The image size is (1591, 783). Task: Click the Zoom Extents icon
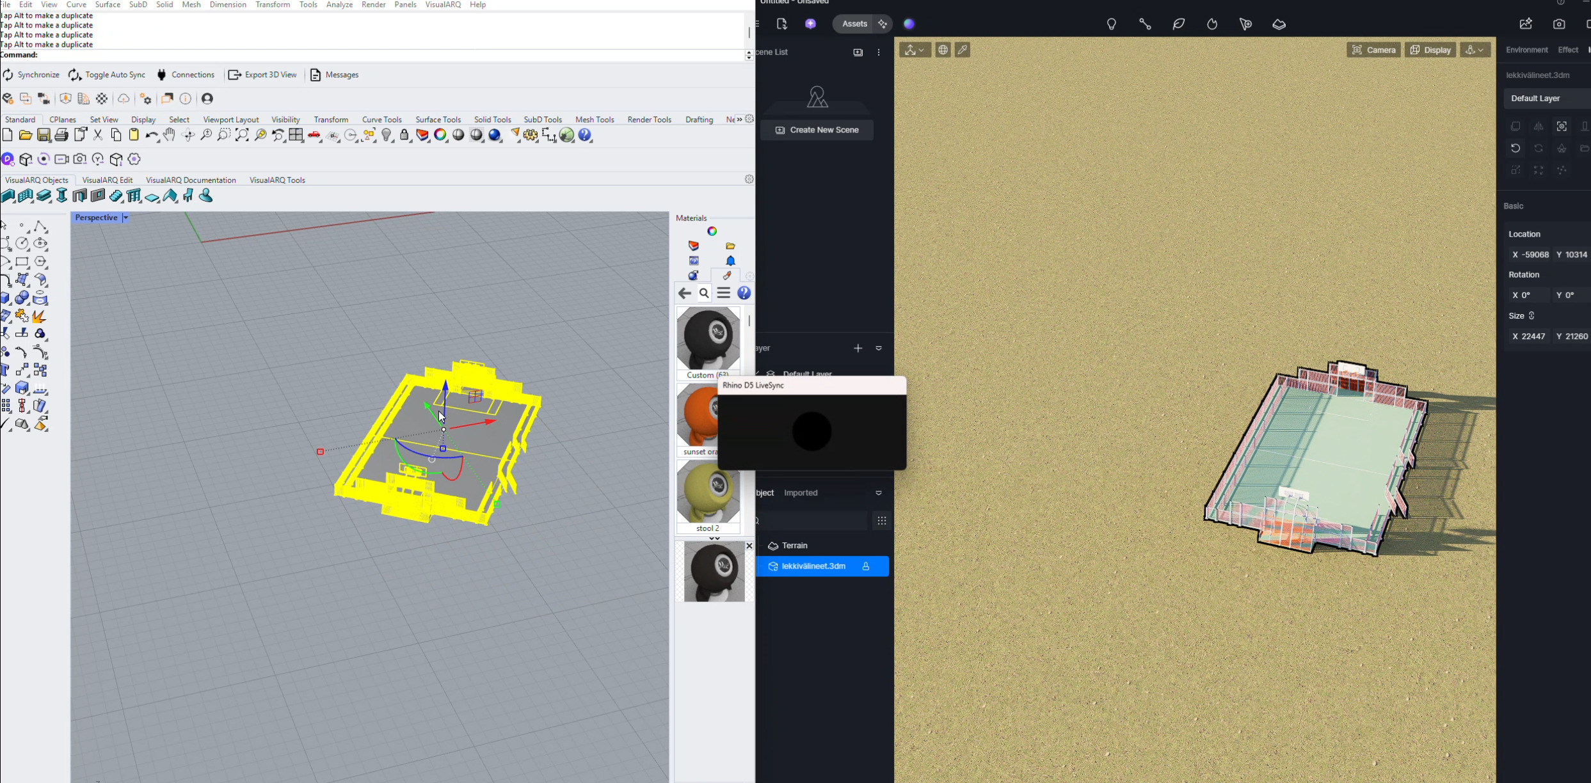[x=242, y=135]
